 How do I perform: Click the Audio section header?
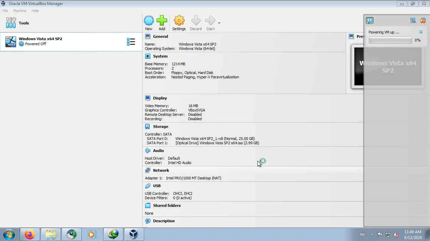tap(159, 151)
